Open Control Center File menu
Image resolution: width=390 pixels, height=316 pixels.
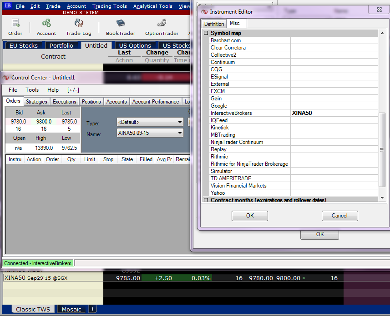tap(13, 90)
